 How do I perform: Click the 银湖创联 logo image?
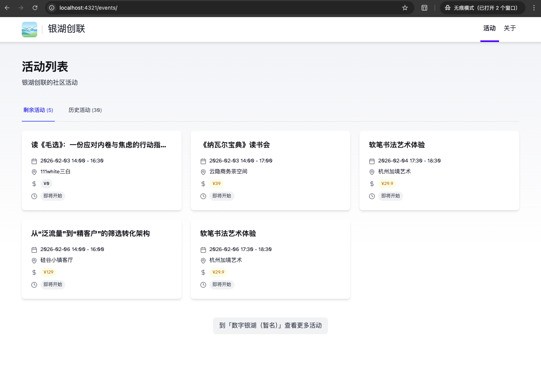click(x=30, y=30)
